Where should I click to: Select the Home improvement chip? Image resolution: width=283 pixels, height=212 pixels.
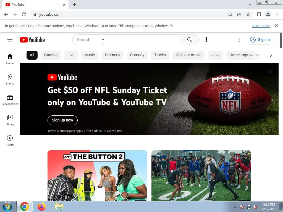pos(244,55)
